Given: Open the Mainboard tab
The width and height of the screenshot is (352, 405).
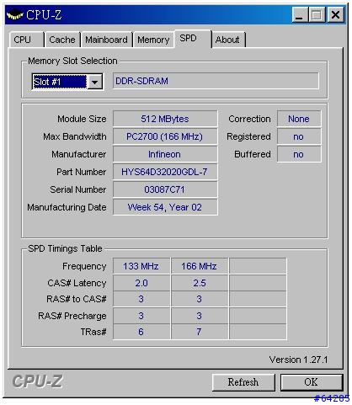Looking at the screenshot, I should [106, 40].
